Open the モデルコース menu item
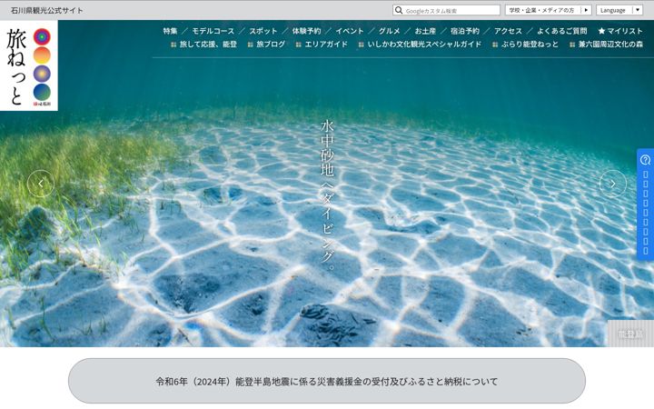Screen dimensions: 654x409 tap(213, 31)
